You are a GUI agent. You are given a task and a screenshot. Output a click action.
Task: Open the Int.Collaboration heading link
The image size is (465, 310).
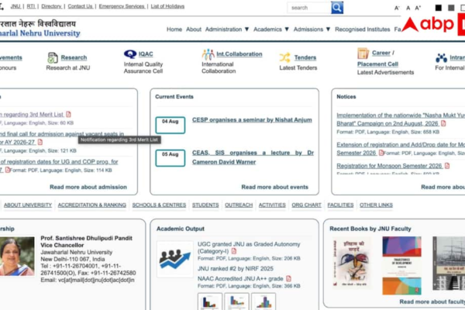239,54
